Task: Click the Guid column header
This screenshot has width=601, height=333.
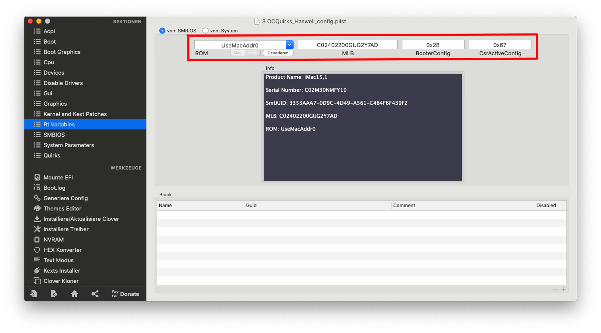Action: [x=318, y=205]
